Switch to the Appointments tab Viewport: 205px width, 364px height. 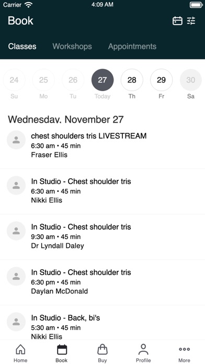pyautogui.click(x=132, y=46)
